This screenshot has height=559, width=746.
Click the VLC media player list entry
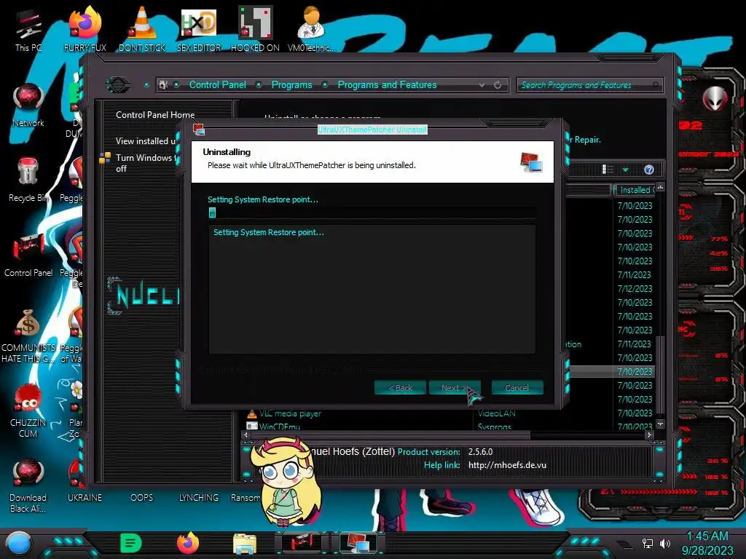pos(290,413)
